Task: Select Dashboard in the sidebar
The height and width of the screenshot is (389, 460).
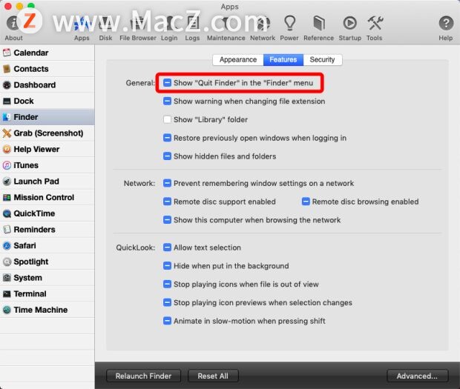Action: click(47, 85)
